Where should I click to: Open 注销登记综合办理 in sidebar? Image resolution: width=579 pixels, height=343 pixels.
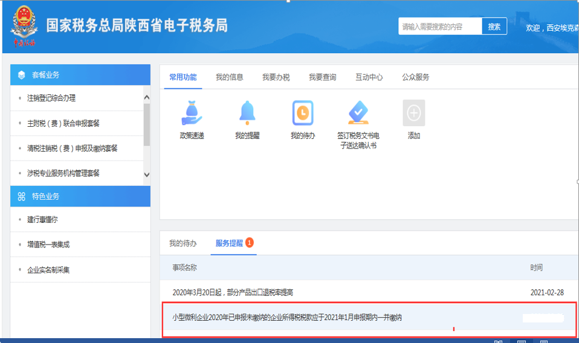(x=51, y=98)
